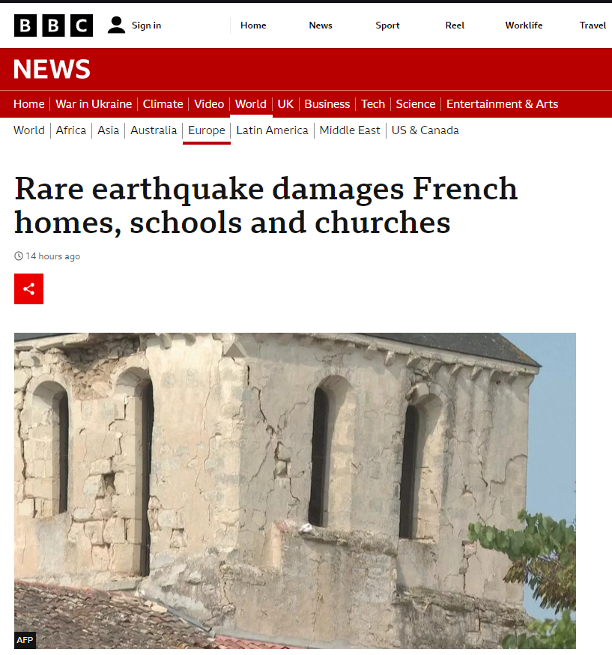Open US & Canada region link
Image resolution: width=612 pixels, height=655 pixels.
click(x=425, y=130)
